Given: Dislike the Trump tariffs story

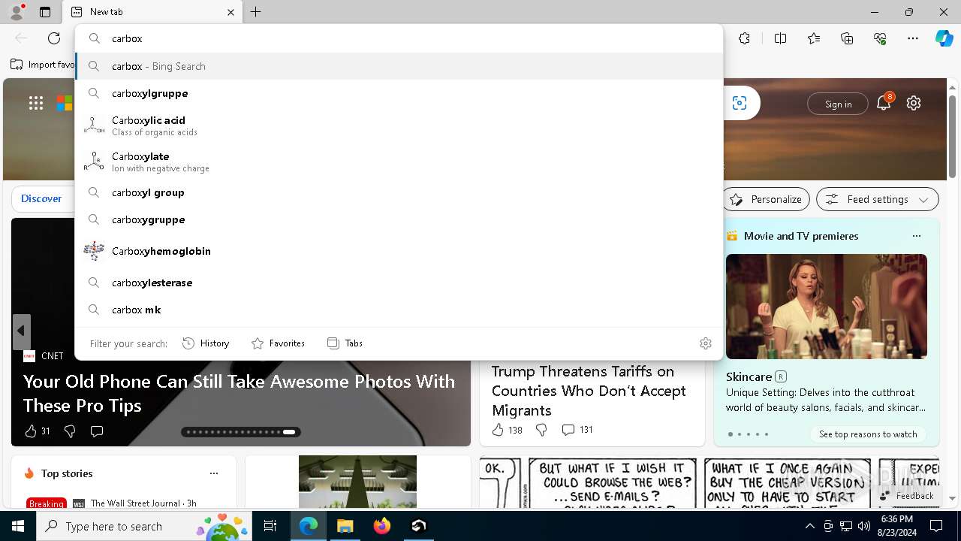Looking at the screenshot, I should point(541,430).
